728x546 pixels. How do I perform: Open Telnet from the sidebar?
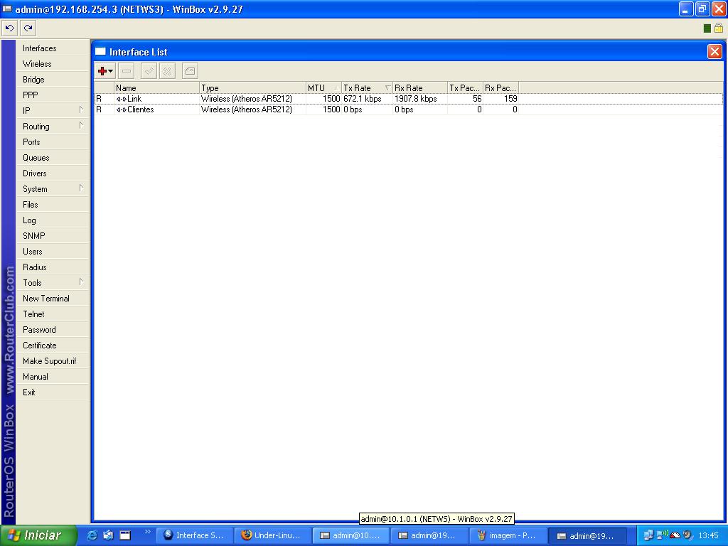(53, 314)
